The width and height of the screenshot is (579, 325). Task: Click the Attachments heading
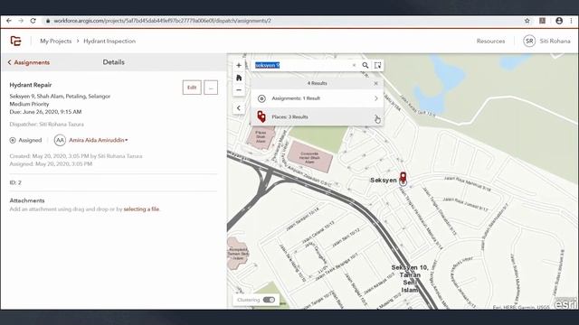click(x=27, y=200)
